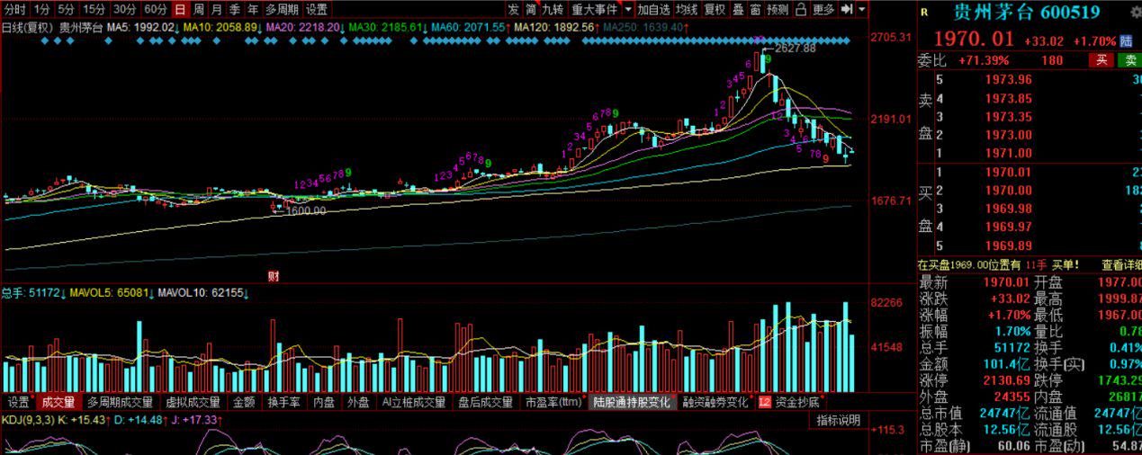
Task: Select the 融资融券变化 tab
Action: 715,402
